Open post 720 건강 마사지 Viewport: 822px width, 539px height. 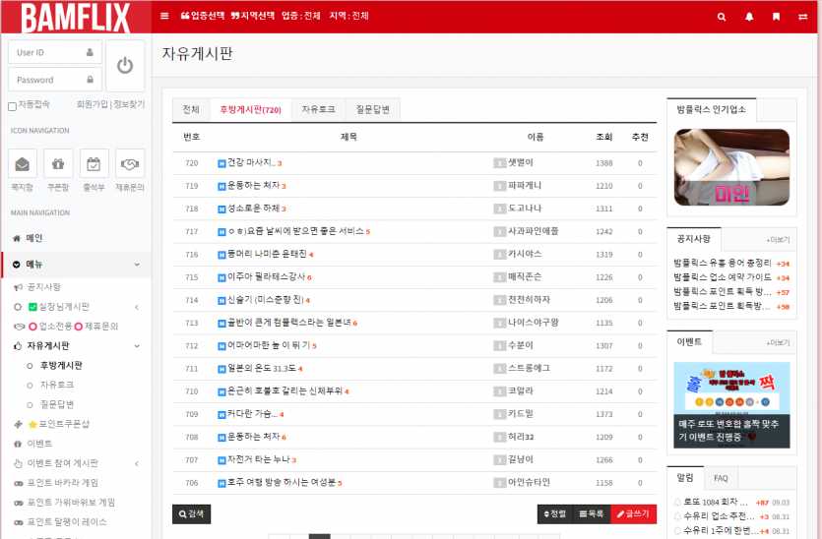(250, 163)
